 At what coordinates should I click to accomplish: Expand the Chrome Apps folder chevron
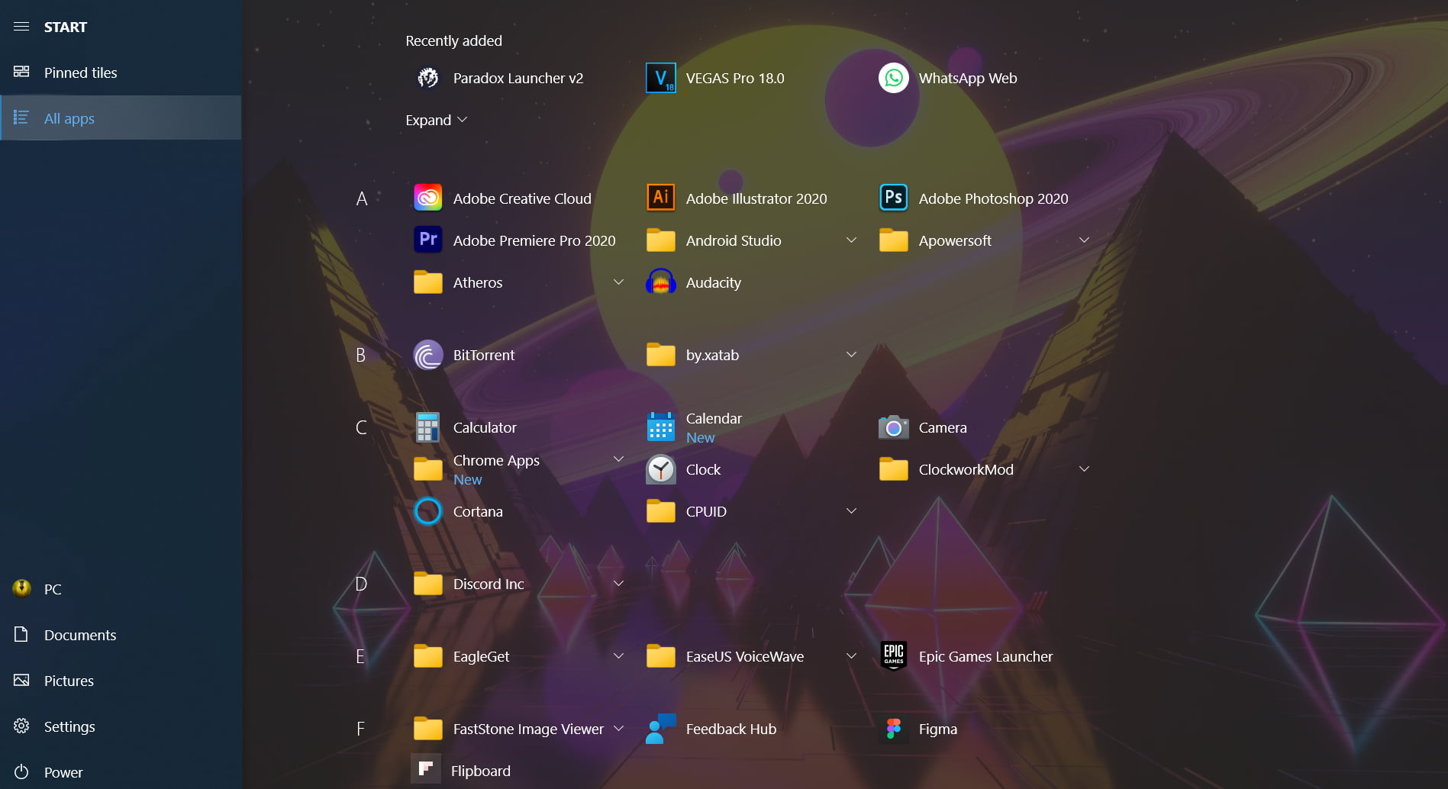pyautogui.click(x=618, y=459)
